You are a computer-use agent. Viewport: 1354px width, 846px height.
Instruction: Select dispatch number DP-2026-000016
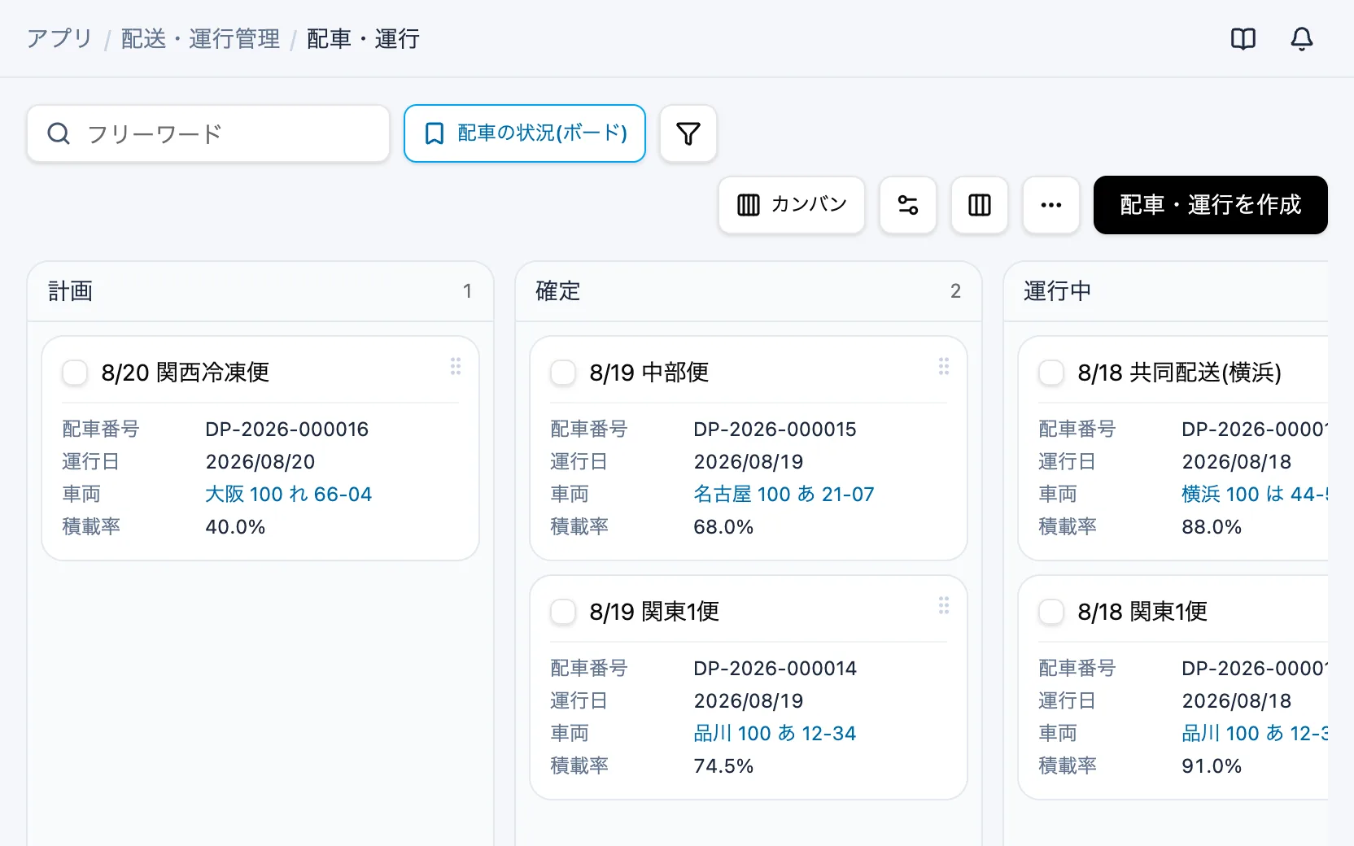(x=287, y=429)
